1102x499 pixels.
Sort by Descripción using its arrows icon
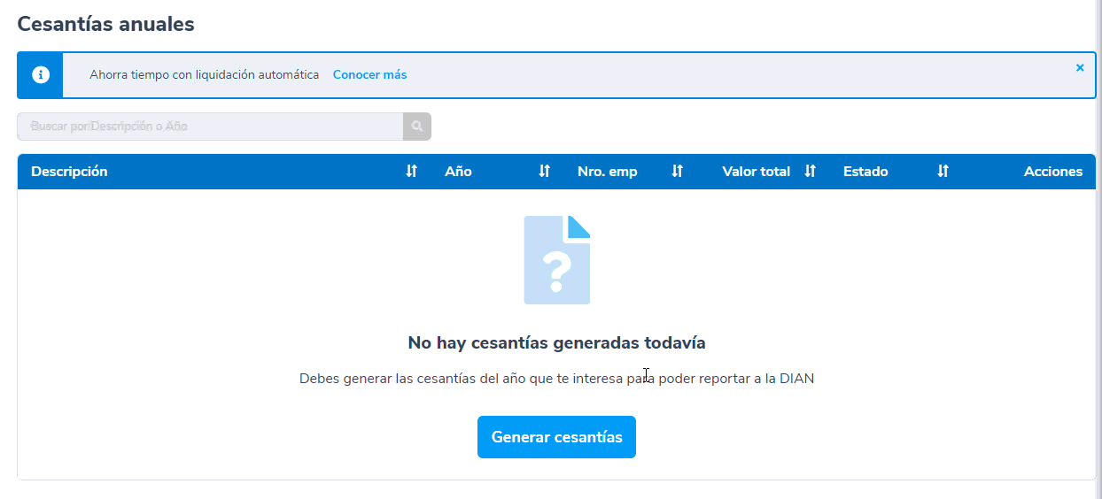pos(411,172)
